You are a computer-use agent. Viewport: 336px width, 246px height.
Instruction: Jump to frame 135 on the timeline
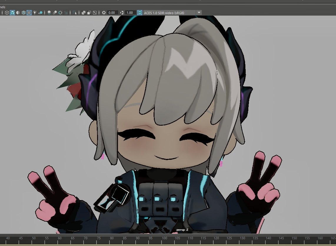pos(255,238)
